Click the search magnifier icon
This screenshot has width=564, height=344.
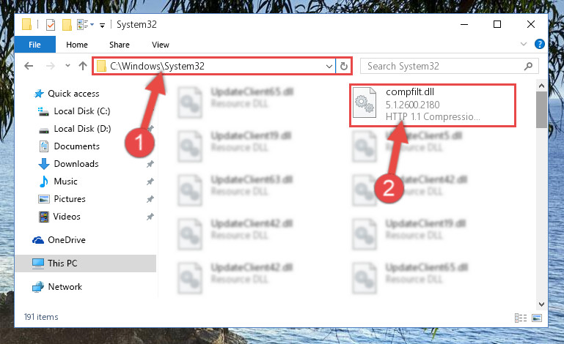click(x=528, y=66)
